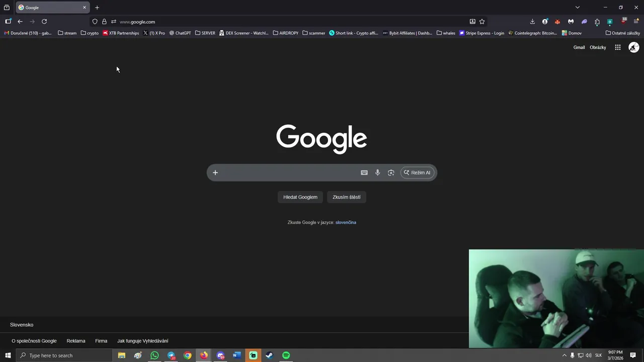Close the Google tab

[x=85, y=8]
